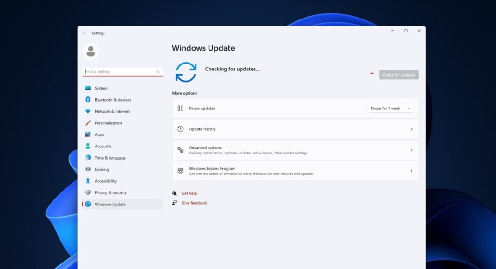Image resolution: width=496 pixels, height=269 pixels.
Task: Go back with the Settings back arrow
Action: click(x=84, y=33)
